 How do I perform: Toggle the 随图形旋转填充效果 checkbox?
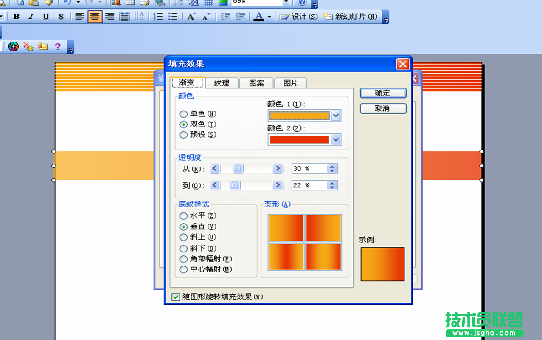coord(176,297)
